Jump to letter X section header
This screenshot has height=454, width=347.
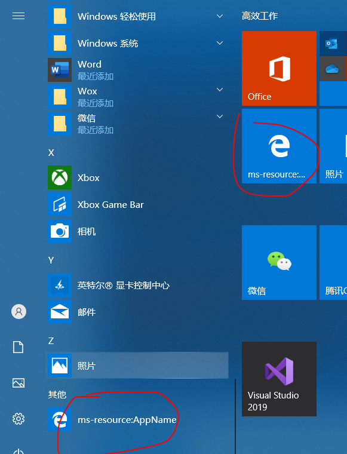point(51,153)
